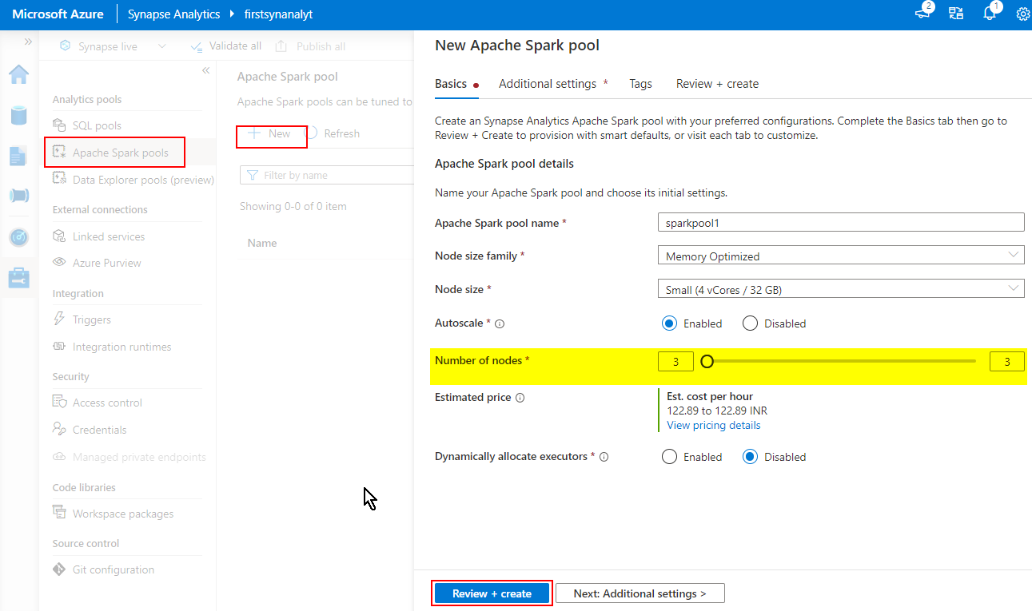Enable dynamically allocate executors
This screenshot has width=1032, height=611.
point(670,457)
